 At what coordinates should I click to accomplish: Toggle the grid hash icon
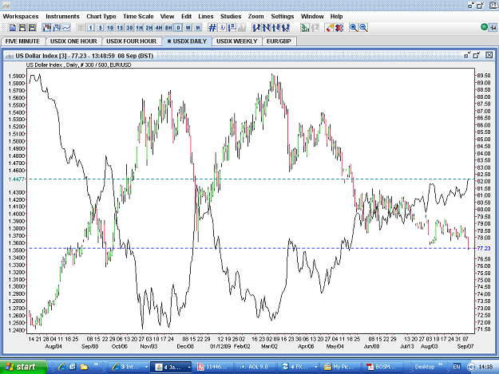tap(212, 28)
